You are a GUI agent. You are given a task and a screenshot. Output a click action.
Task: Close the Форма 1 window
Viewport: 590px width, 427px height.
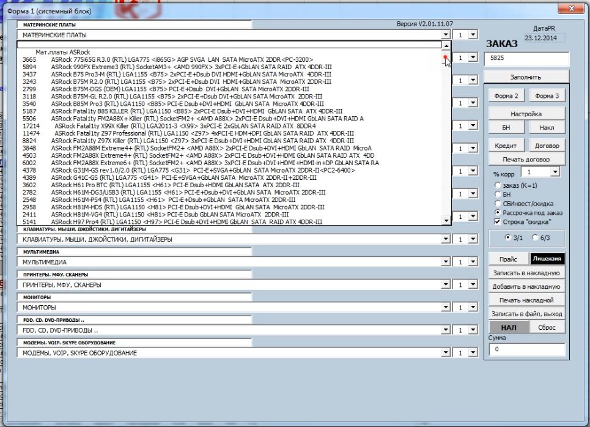coord(572,9)
